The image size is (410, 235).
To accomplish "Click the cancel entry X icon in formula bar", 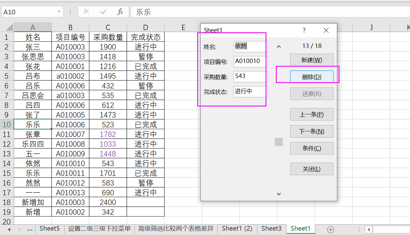I will tap(86, 12).
